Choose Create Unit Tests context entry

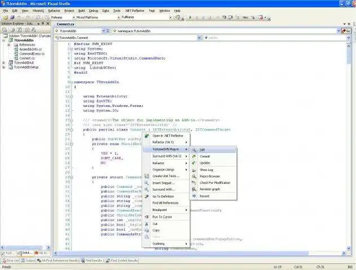[x=166, y=176]
